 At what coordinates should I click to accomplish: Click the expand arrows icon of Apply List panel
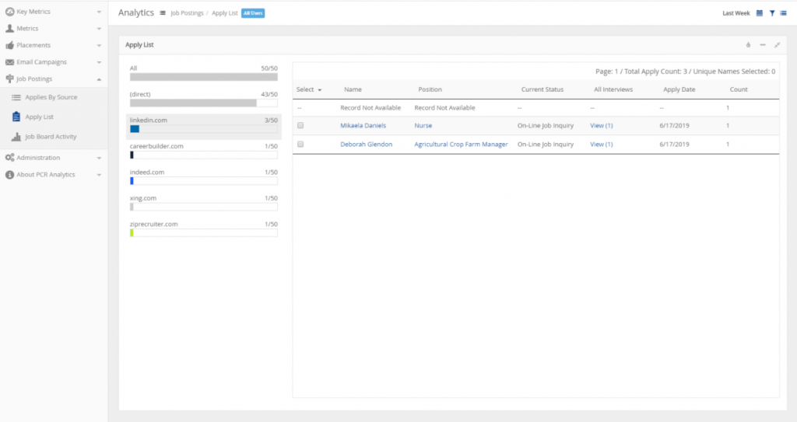click(x=778, y=45)
